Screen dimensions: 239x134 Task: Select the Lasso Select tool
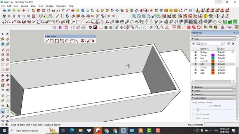[x=7, y=34]
